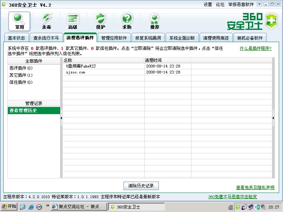283x212 pixels.
Task: Click 举报恶意软件 in title bar
Action: (x=241, y=5)
